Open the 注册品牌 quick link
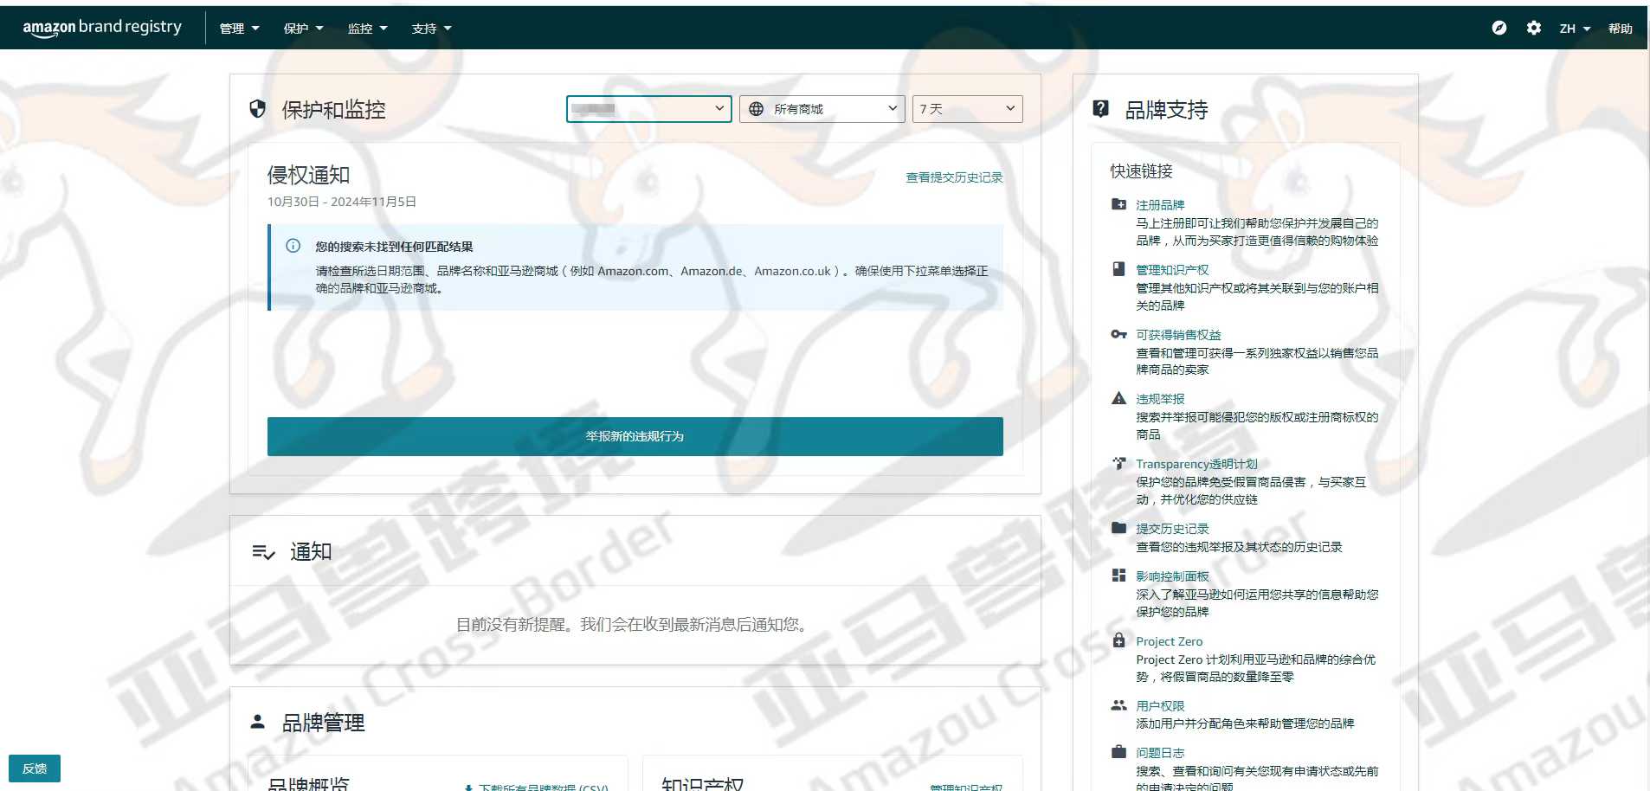This screenshot has width=1650, height=791. pyautogui.click(x=1160, y=205)
